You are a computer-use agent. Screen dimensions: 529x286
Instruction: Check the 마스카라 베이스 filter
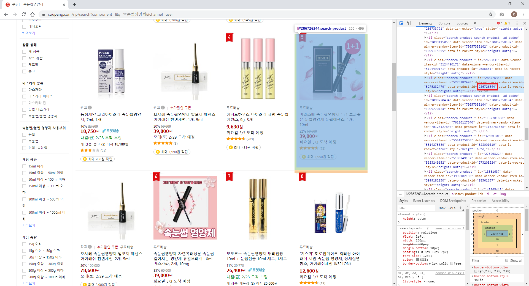[x=24, y=97]
